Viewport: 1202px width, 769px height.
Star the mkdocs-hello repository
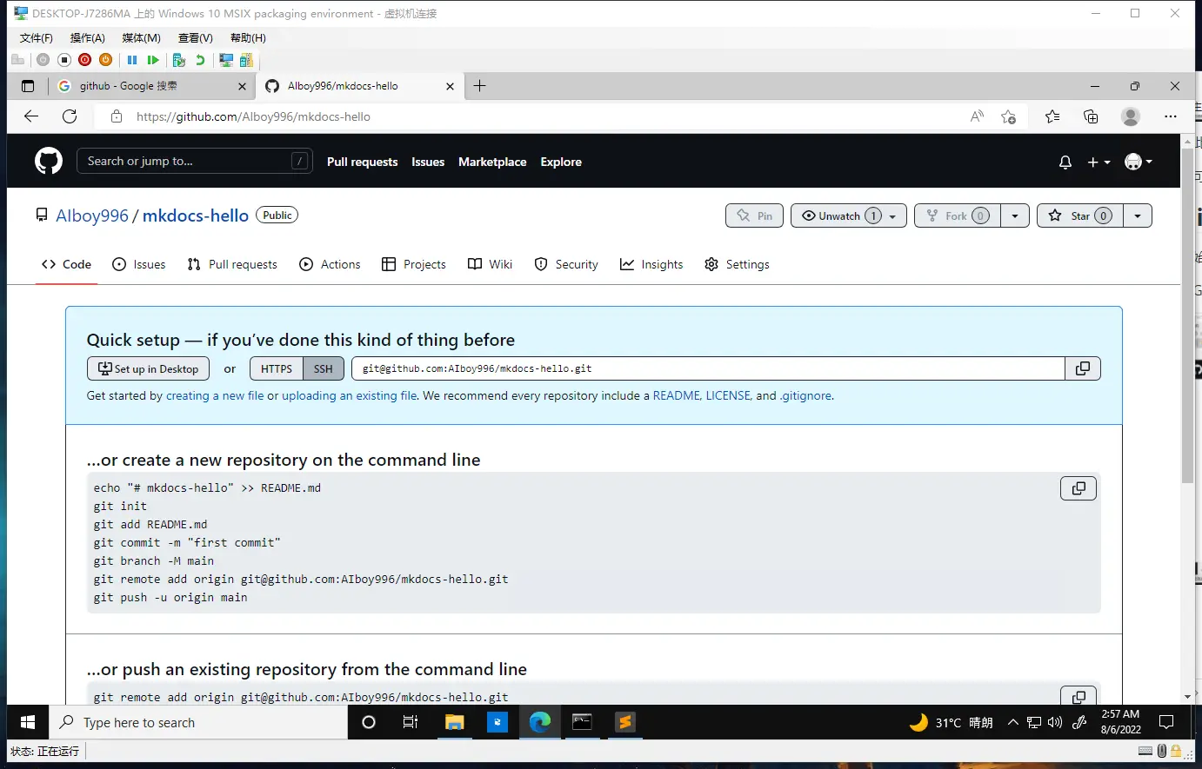click(x=1079, y=215)
